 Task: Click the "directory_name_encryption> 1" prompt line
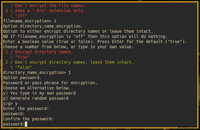pos(37,72)
